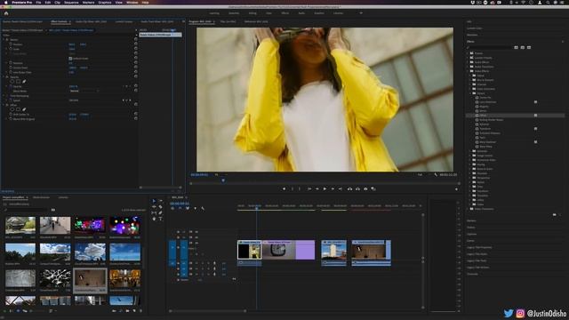Toggle the Blend With Original stopwatch

11,119
